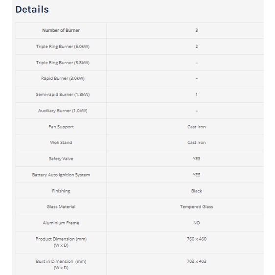Click the Details heading
Image resolution: width=275 pixels, height=275 pixels.
[x=32, y=9]
